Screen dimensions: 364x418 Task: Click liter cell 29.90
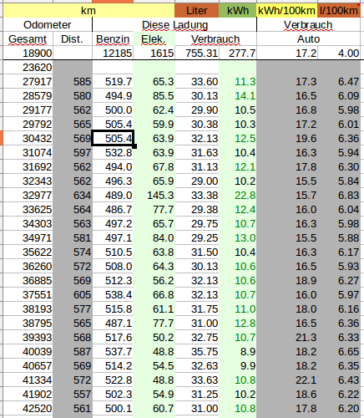[x=197, y=110]
